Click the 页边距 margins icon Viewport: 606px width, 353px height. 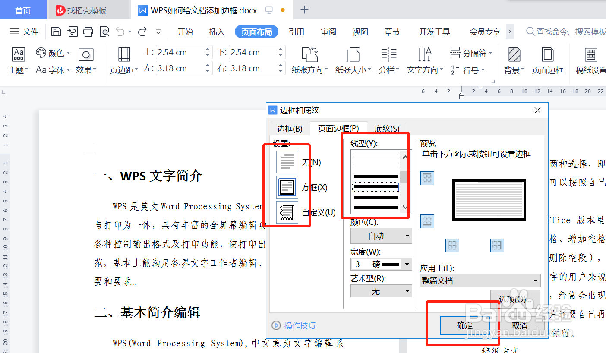[x=124, y=54]
